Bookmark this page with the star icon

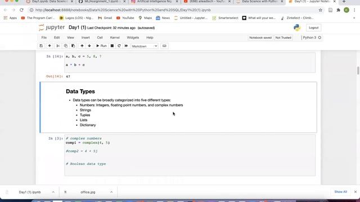coord(320,10)
